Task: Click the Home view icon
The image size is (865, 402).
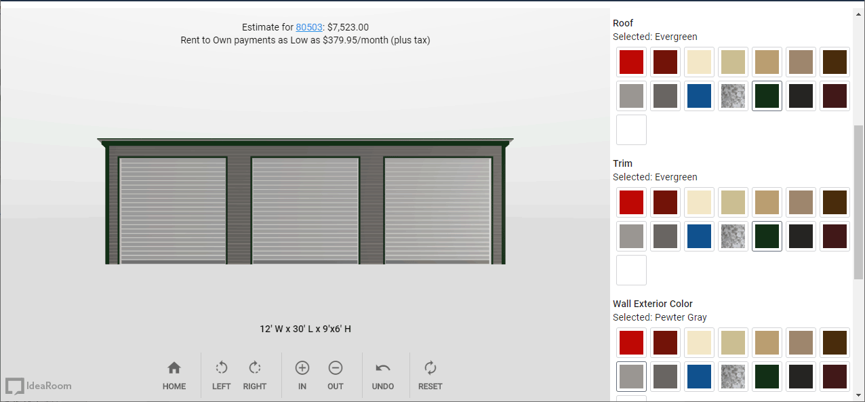Action: 174,375
